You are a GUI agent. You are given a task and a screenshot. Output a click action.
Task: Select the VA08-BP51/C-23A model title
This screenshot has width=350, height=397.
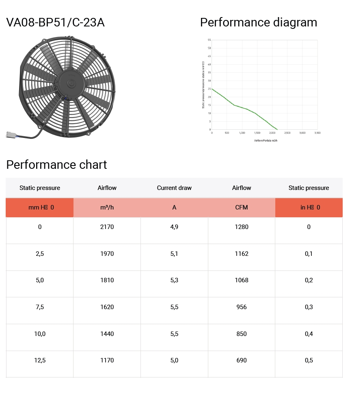55,23
